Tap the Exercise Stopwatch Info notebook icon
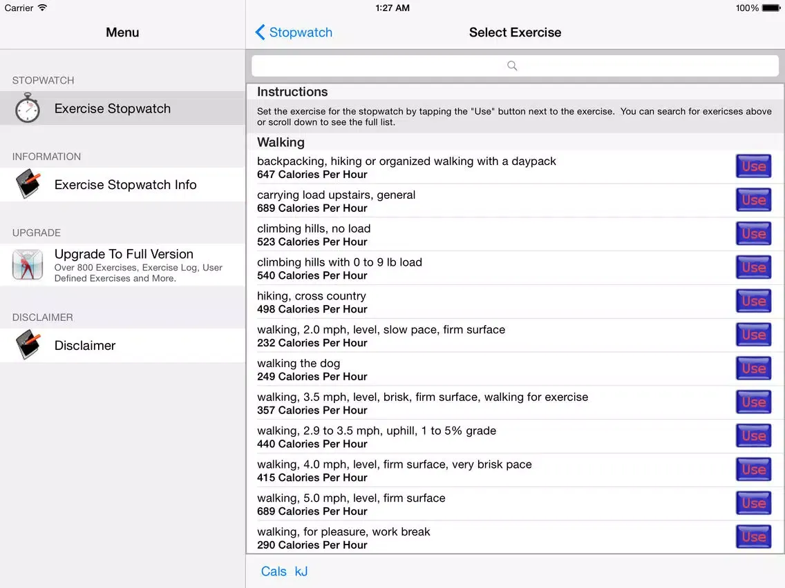 click(28, 184)
